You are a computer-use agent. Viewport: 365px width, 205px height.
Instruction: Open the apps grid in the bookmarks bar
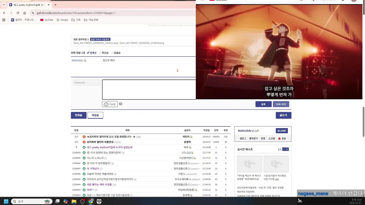4,20
